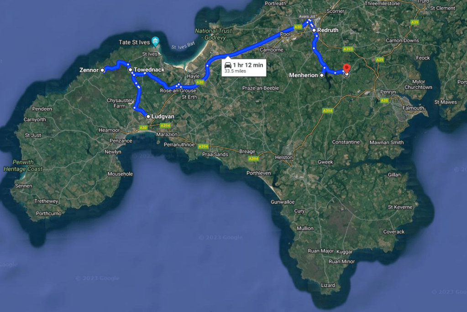The width and height of the screenshot is (467, 312).
Task: Click the St Ives town label
Action: 150,54
